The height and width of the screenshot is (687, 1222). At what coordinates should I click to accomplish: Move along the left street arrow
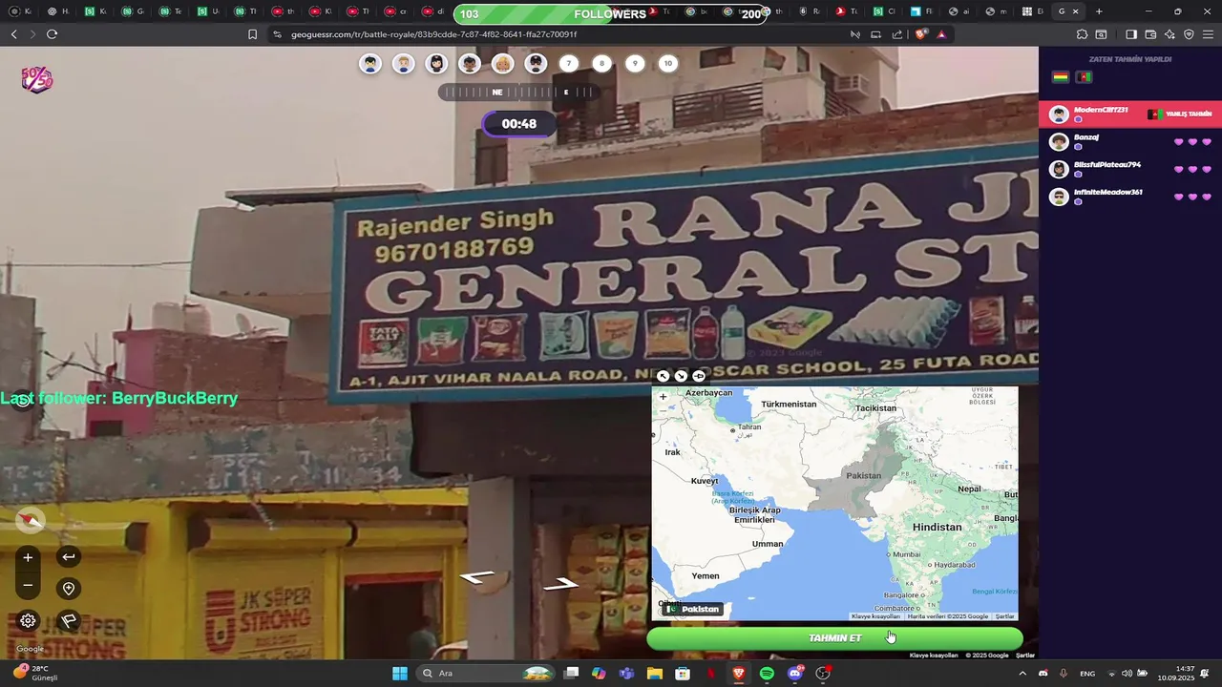point(477,576)
